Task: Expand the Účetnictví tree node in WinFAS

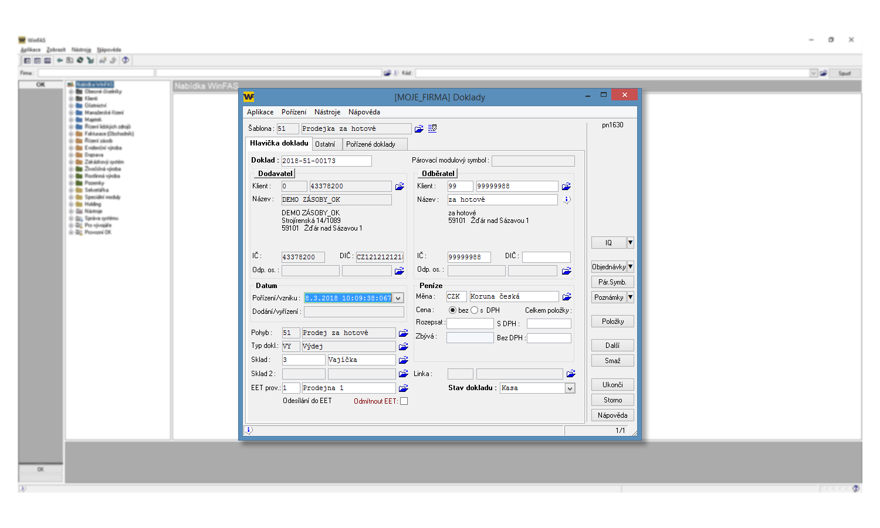Action: coord(71,106)
